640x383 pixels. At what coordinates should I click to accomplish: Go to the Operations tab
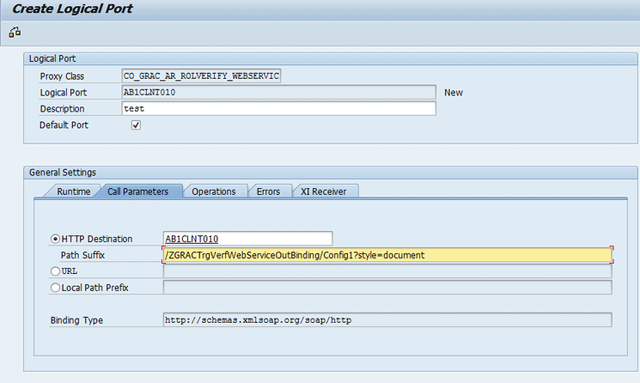click(215, 191)
